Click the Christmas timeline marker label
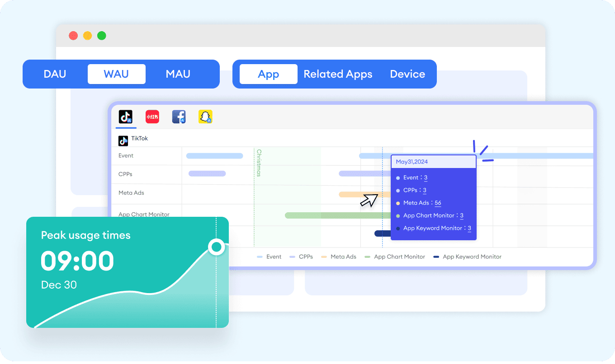The image size is (615, 364). click(259, 163)
